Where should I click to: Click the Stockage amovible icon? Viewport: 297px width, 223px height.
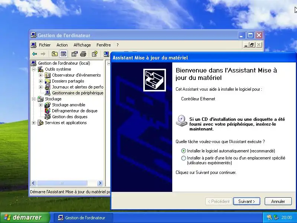pyautogui.click(x=48, y=105)
